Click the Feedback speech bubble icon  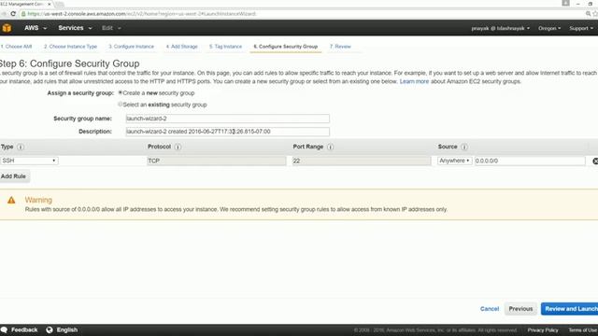pyautogui.click(x=4, y=329)
